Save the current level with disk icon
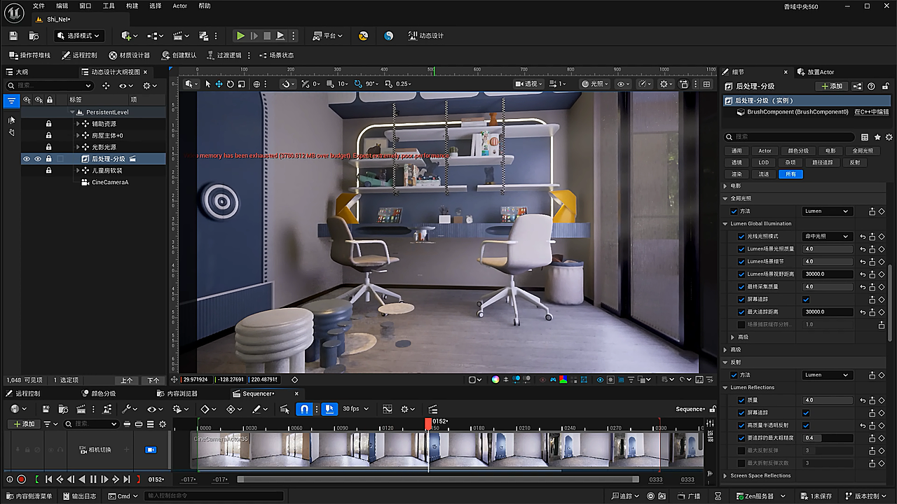 click(x=13, y=36)
